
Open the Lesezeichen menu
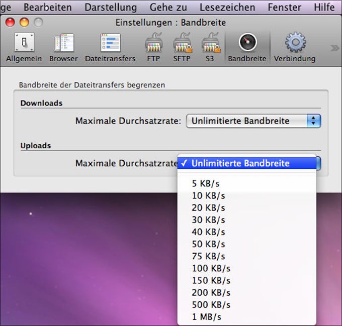coord(227,7)
